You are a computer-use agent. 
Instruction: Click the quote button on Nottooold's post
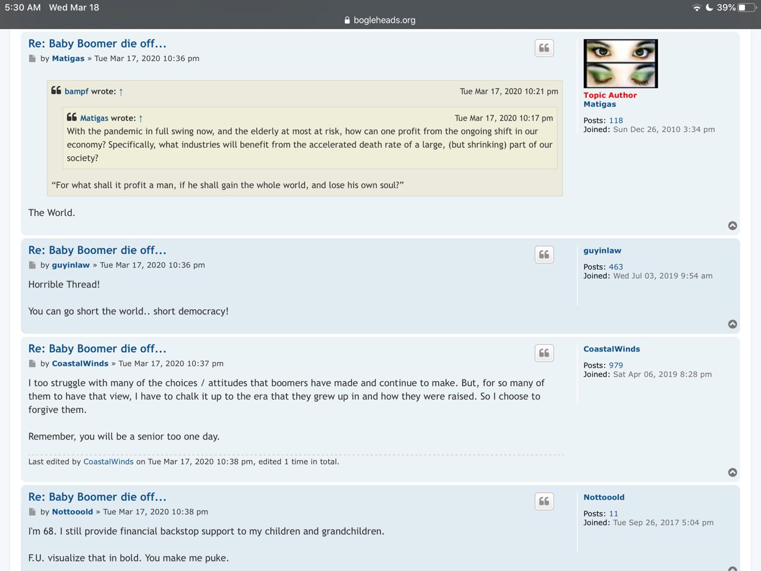[x=544, y=501]
